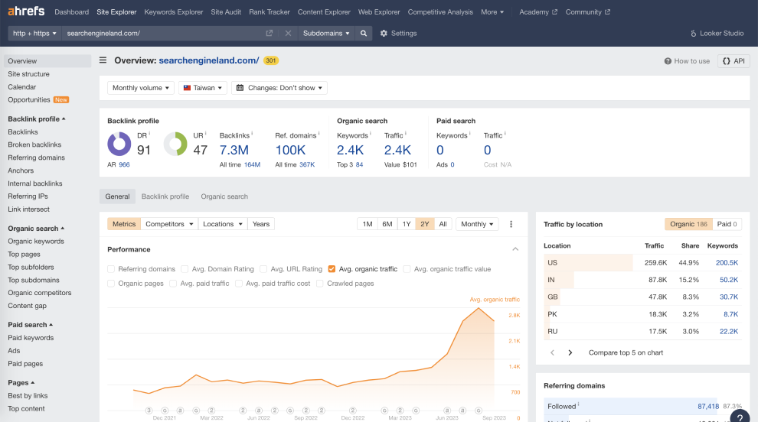This screenshot has width=758, height=422.
Task: Open Looker Studio link
Action: tap(717, 33)
